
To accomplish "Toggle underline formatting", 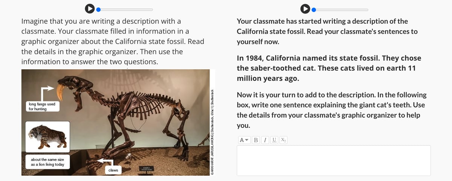I will [x=274, y=140].
